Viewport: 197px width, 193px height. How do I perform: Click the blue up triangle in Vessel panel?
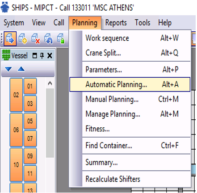(21, 69)
